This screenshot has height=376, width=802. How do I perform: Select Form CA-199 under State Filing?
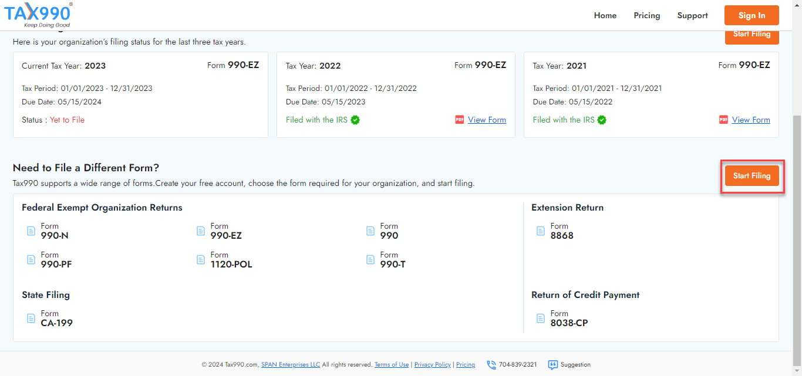pos(57,319)
